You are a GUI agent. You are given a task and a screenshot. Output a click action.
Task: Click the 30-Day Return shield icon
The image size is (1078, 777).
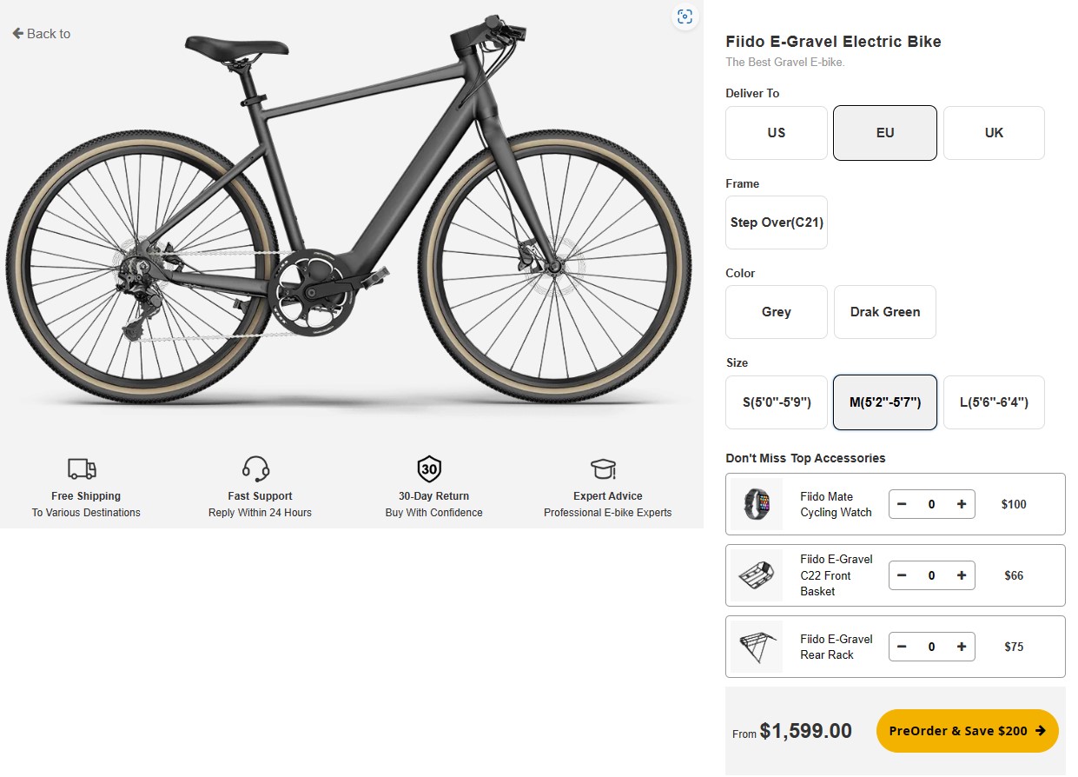pyautogui.click(x=429, y=469)
